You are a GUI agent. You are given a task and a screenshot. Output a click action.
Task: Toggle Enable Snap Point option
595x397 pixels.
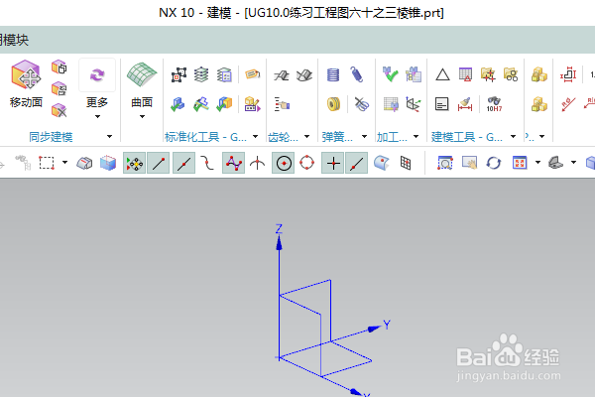134,164
